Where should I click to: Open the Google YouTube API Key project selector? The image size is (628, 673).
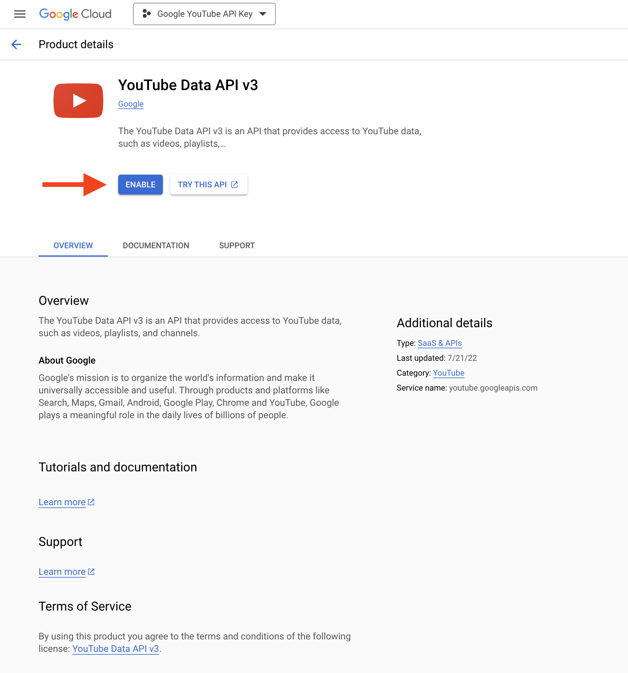tap(204, 14)
